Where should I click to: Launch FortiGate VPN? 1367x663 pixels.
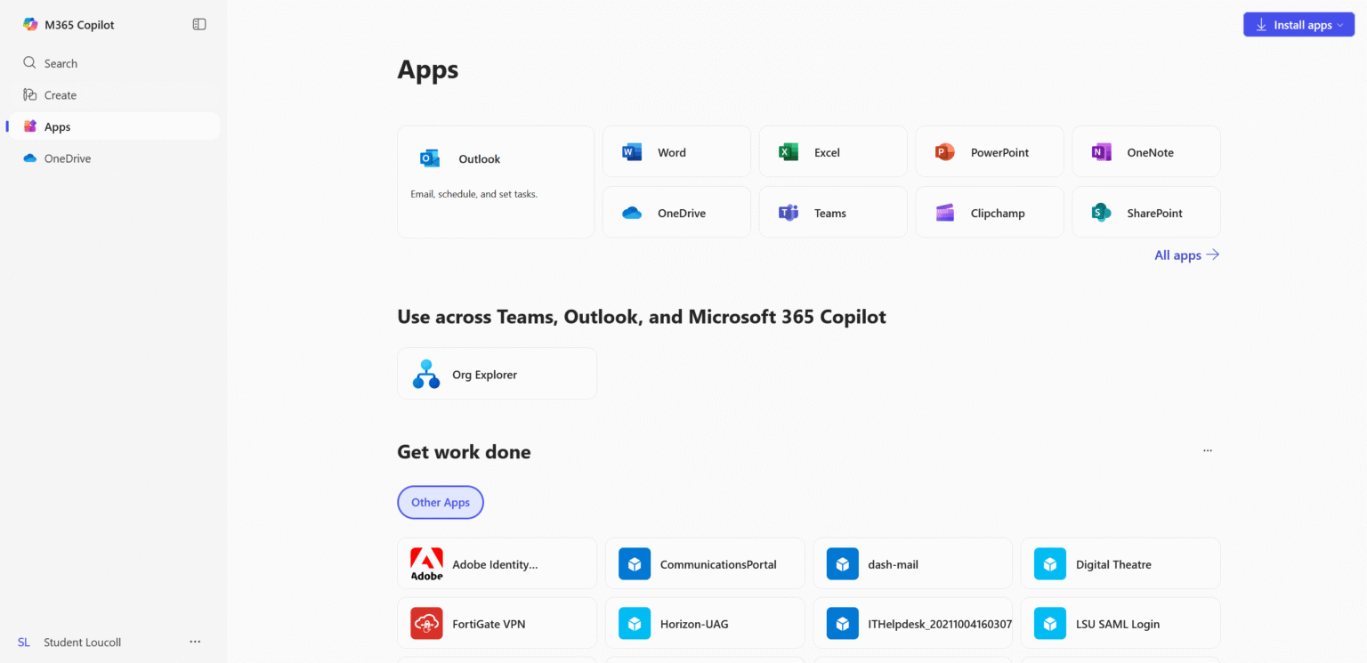(x=497, y=623)
